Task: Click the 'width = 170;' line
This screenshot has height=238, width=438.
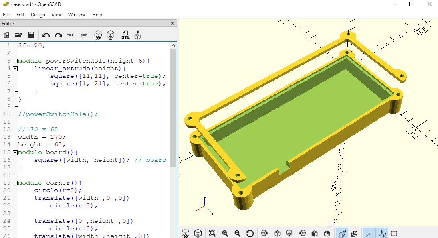Action: 42,137
